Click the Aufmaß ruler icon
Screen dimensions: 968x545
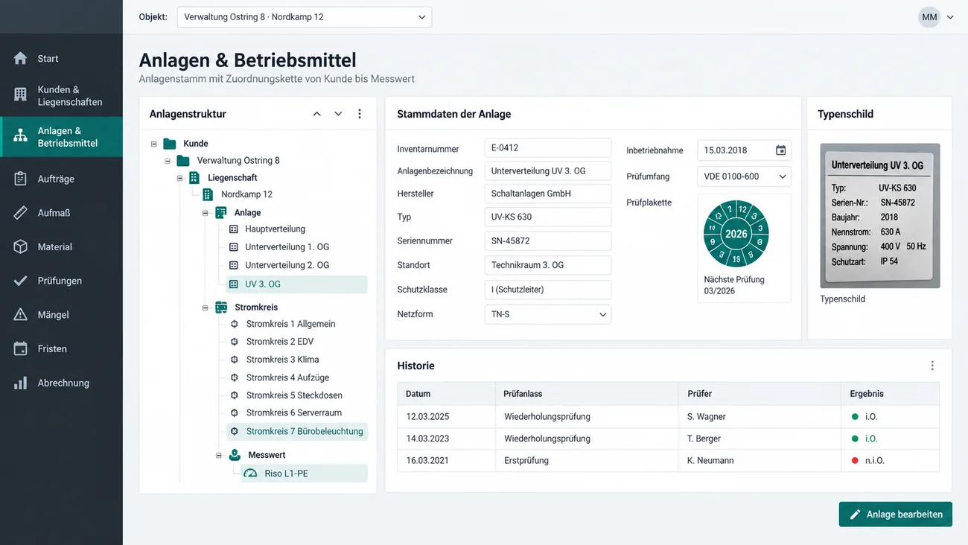point(21,213)
